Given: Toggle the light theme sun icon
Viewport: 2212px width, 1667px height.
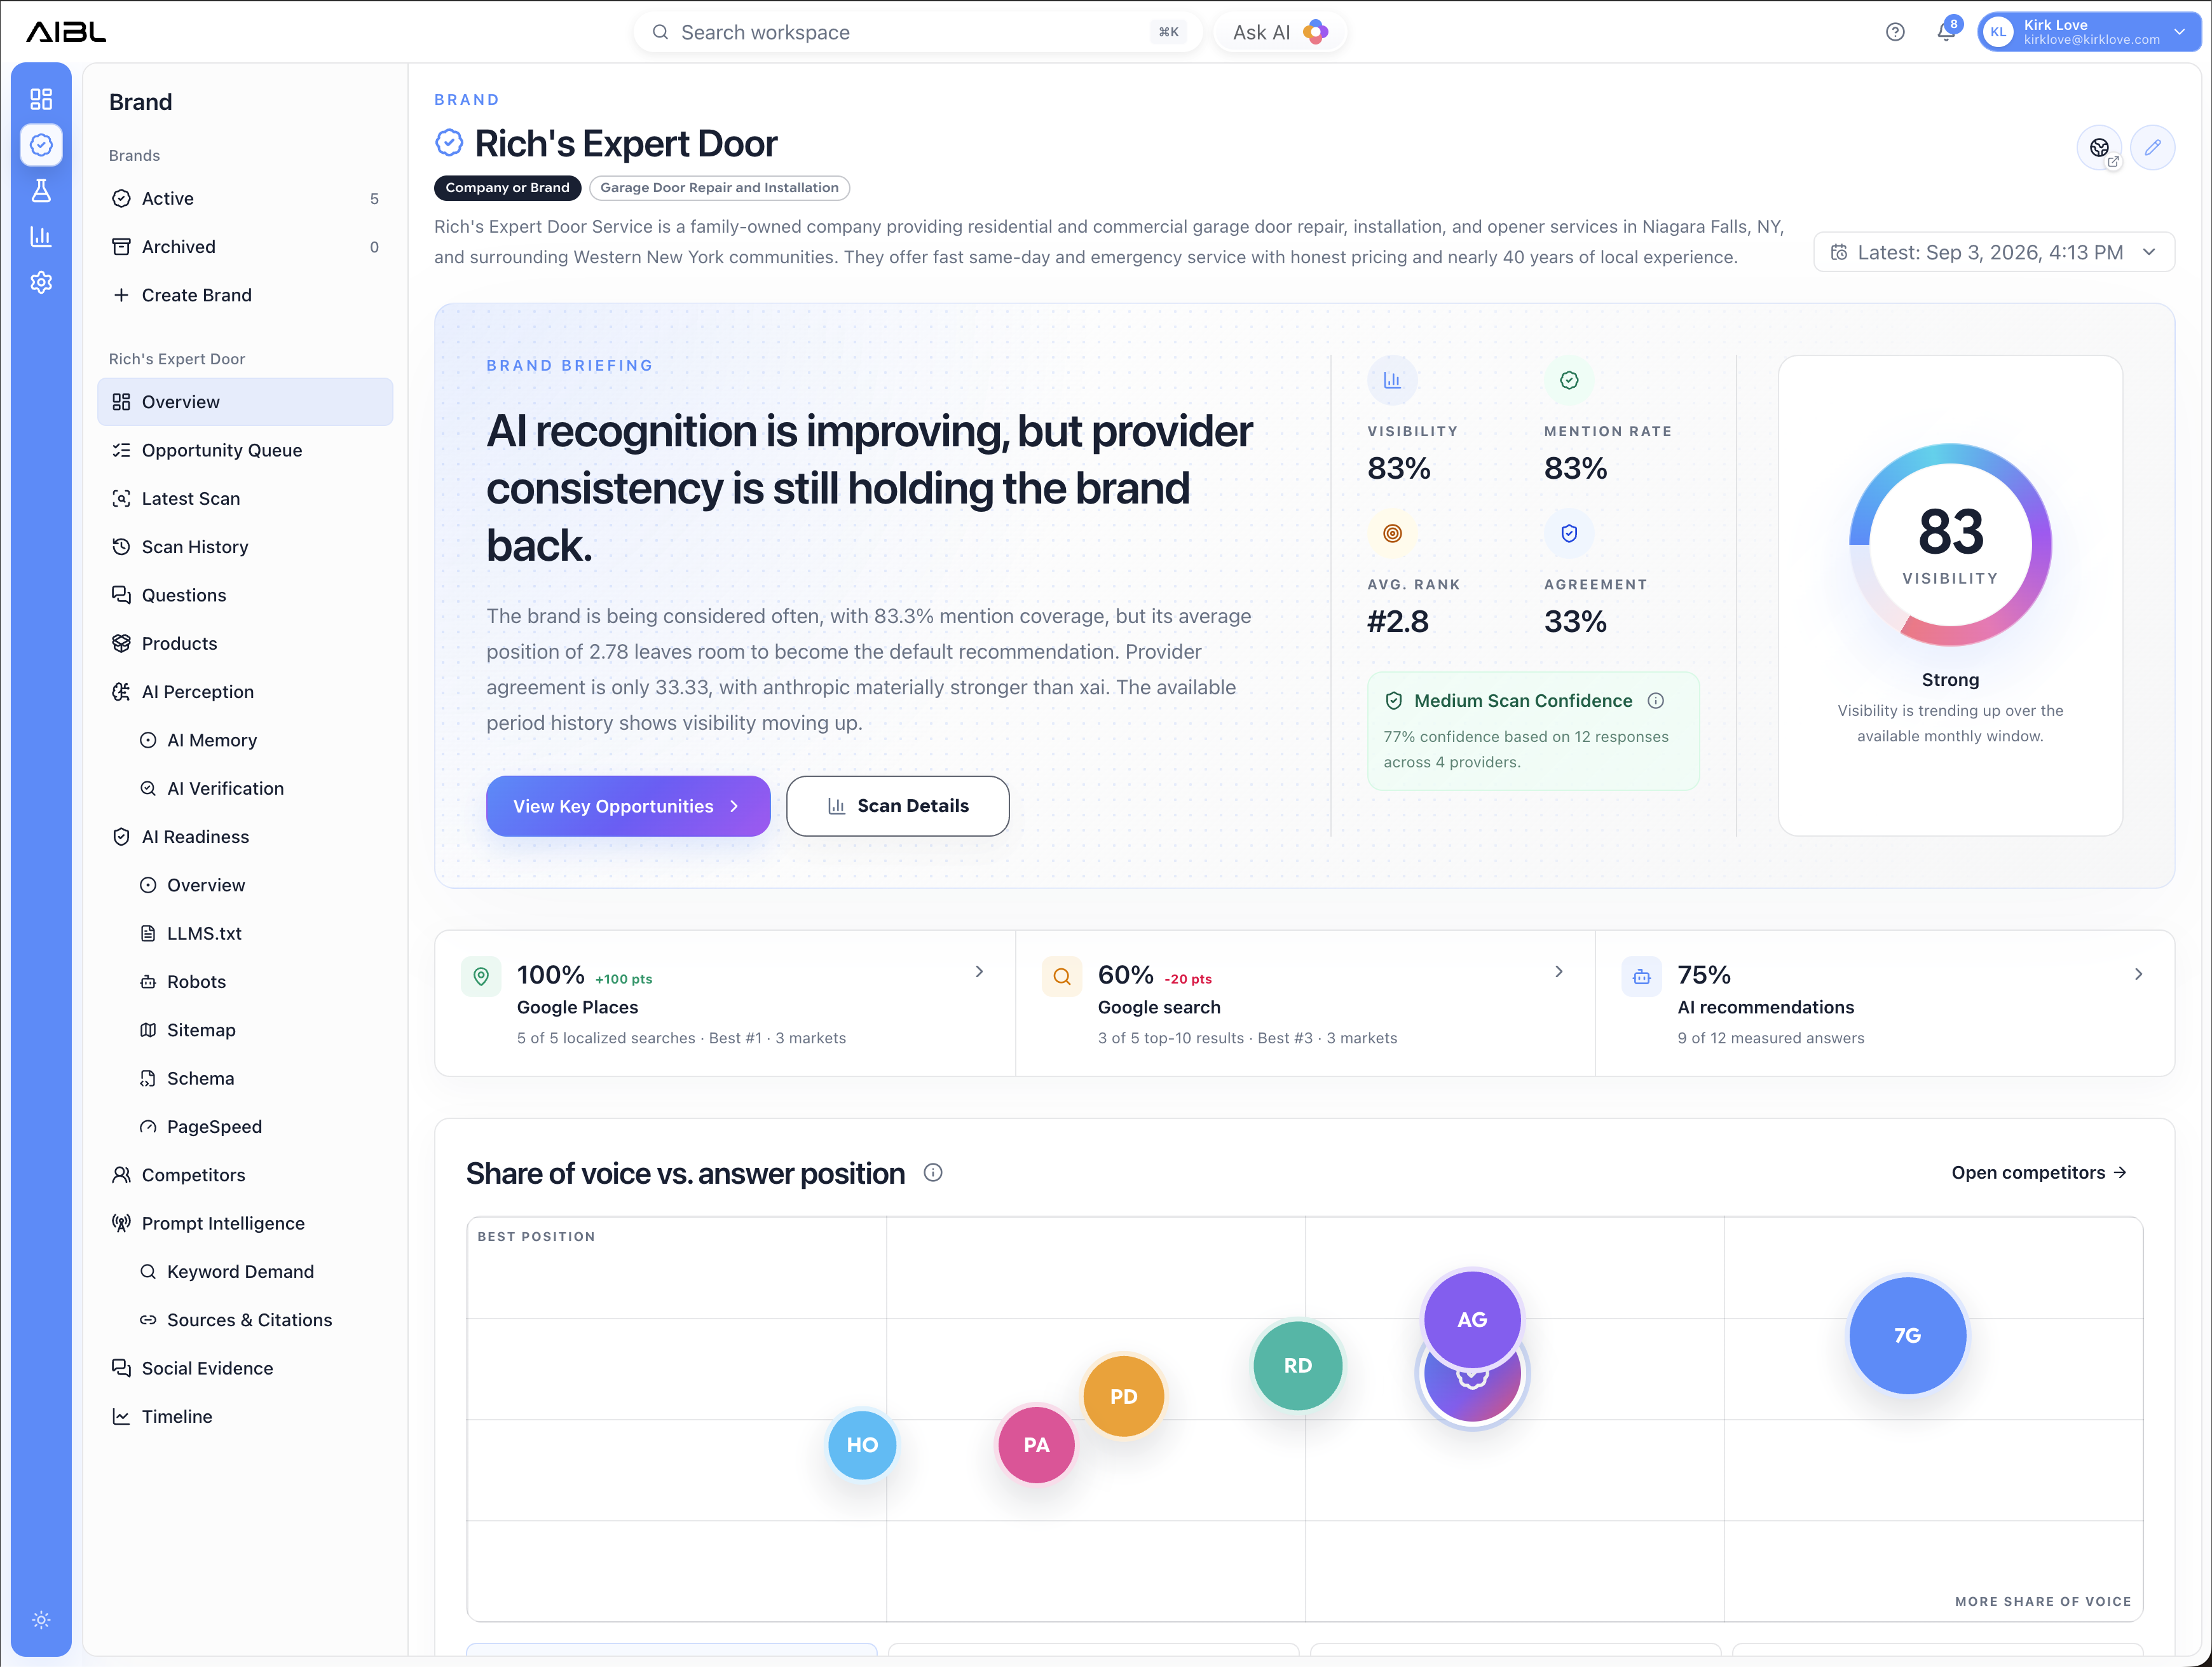Looking at the screenshot, I should [41, 1619].
